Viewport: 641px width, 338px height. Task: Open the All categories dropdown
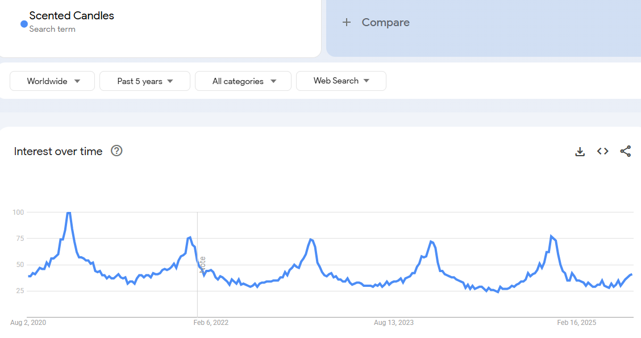point(243,81)
